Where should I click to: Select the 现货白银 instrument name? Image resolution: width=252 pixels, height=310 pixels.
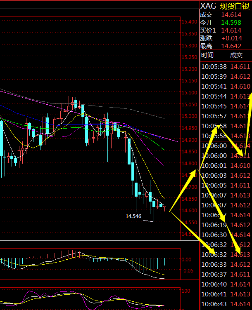coord(235,6)
